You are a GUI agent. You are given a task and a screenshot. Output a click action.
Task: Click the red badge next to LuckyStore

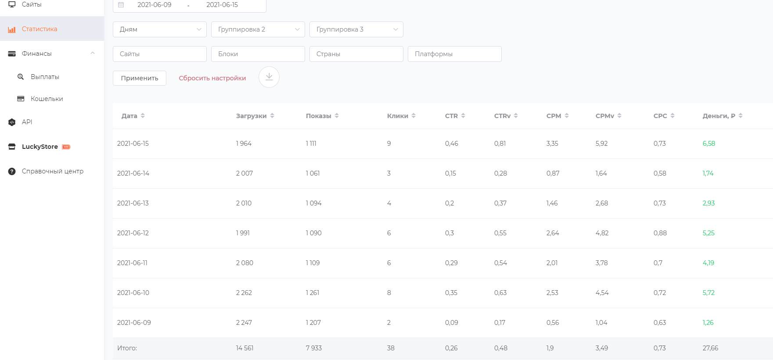66,147
